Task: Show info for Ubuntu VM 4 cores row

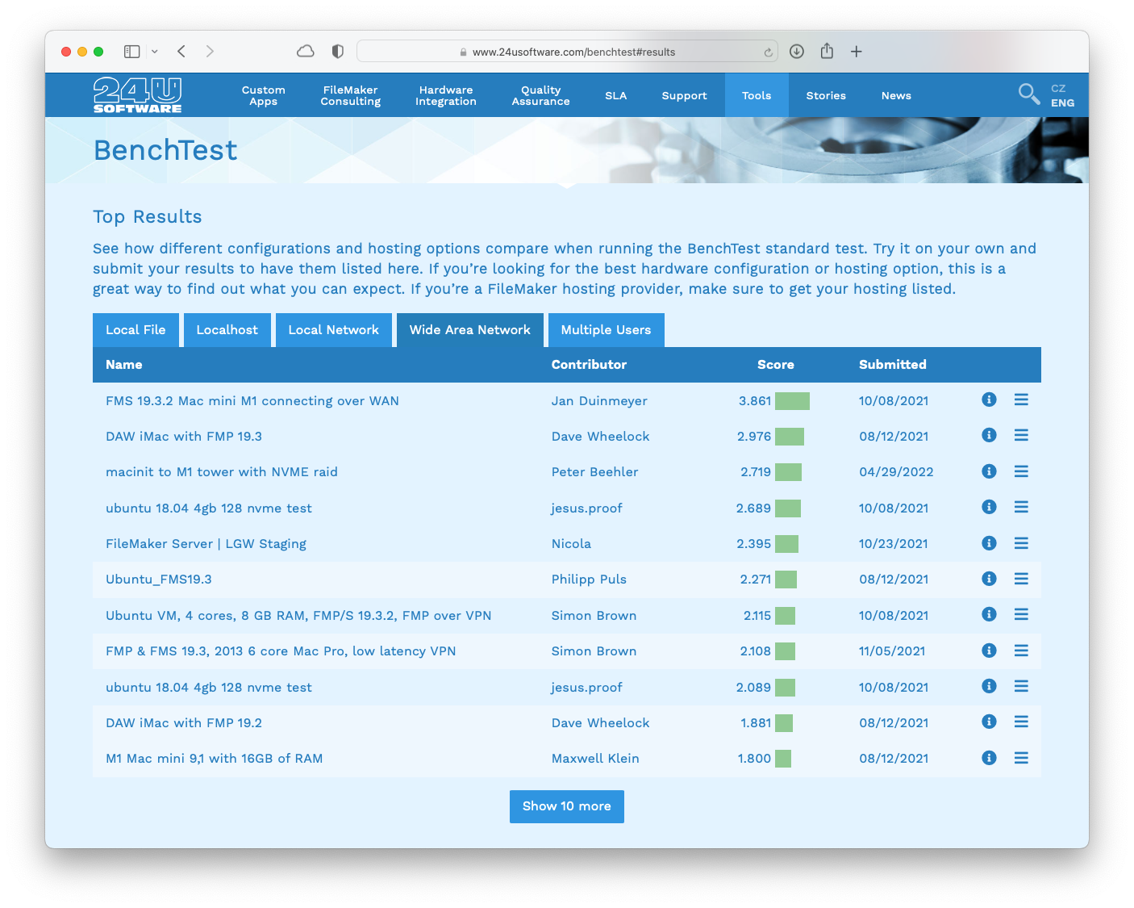Action: pos(989,614)
